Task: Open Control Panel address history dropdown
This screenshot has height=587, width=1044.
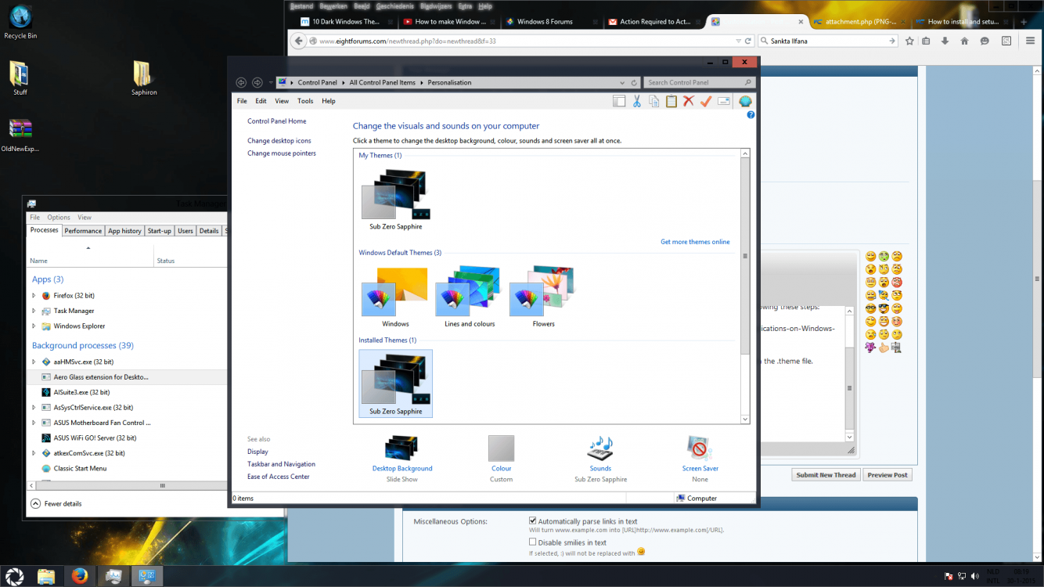Action: 622,82
